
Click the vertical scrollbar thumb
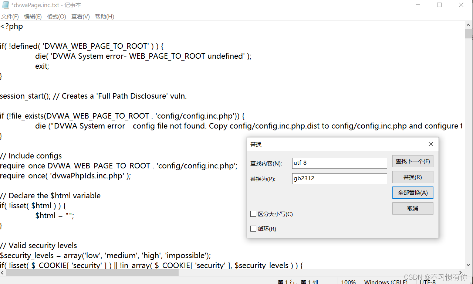point(469,34)
